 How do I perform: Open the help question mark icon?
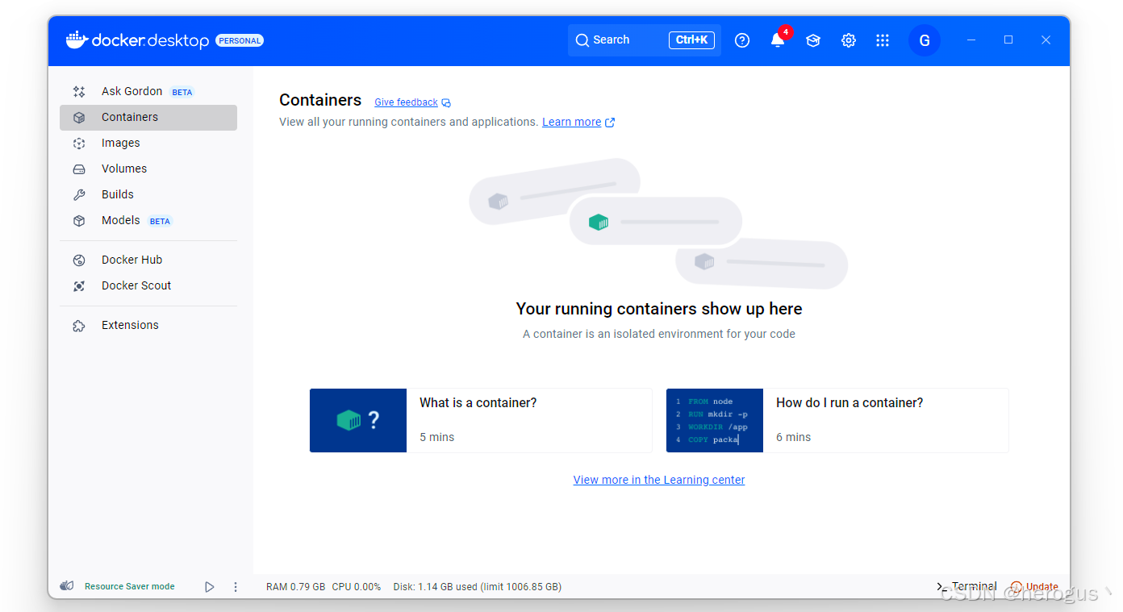742,40
